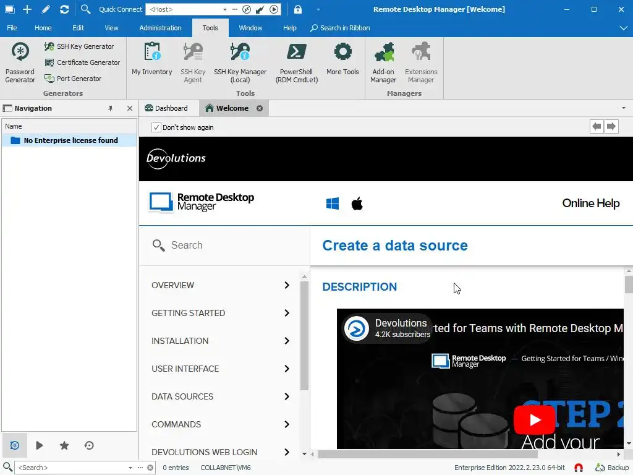
Task: Open the Password Generator tool
Action: pos(20,62)
